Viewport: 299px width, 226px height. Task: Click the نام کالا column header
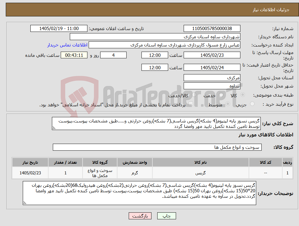pos(200,162)
